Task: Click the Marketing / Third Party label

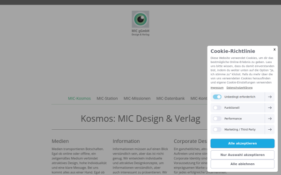Action: 240,129
